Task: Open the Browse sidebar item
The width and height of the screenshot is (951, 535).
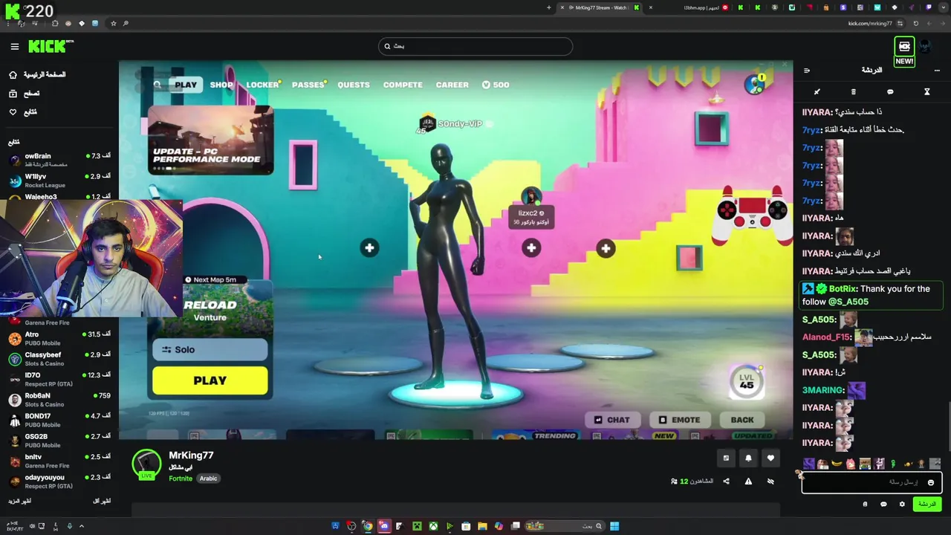Action: pos(24,93)
